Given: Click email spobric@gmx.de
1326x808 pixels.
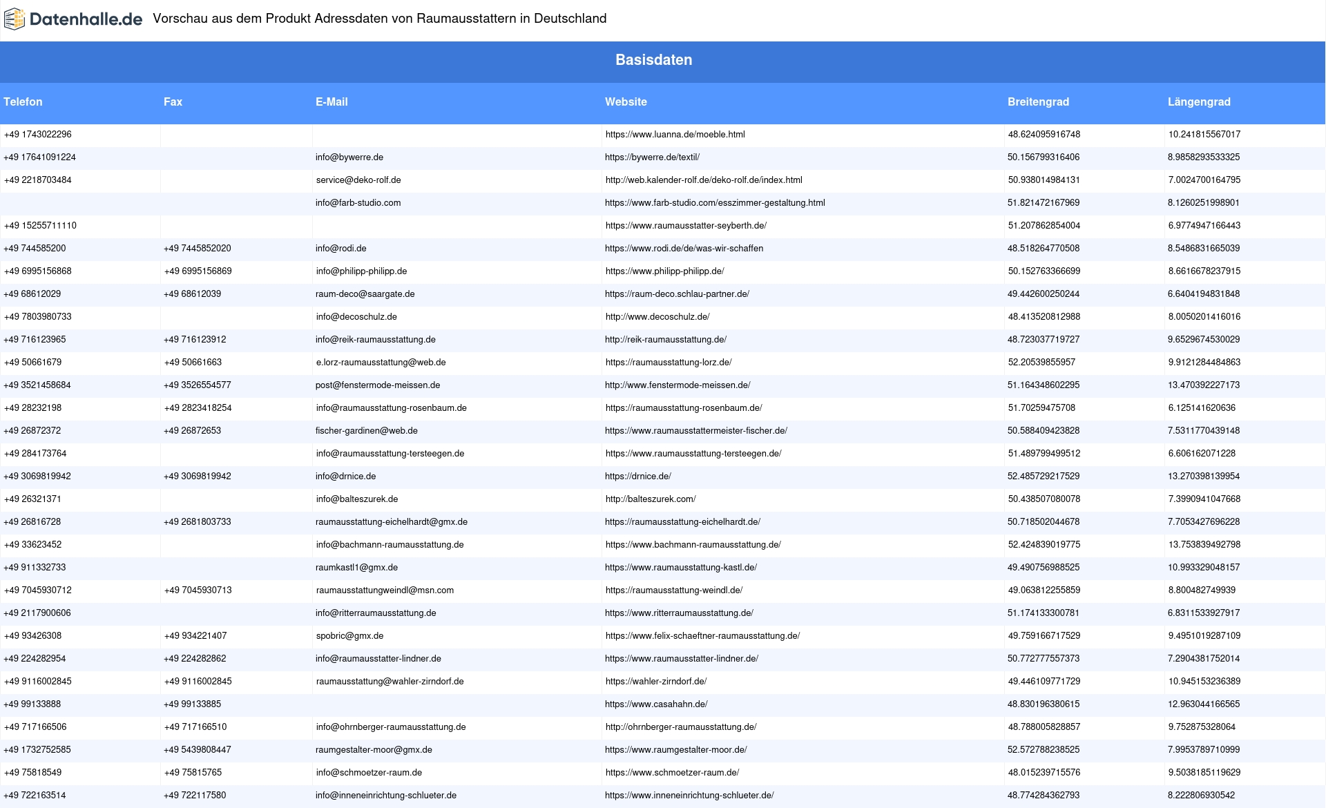Looking at the screenshot, I should click(349, 636).
